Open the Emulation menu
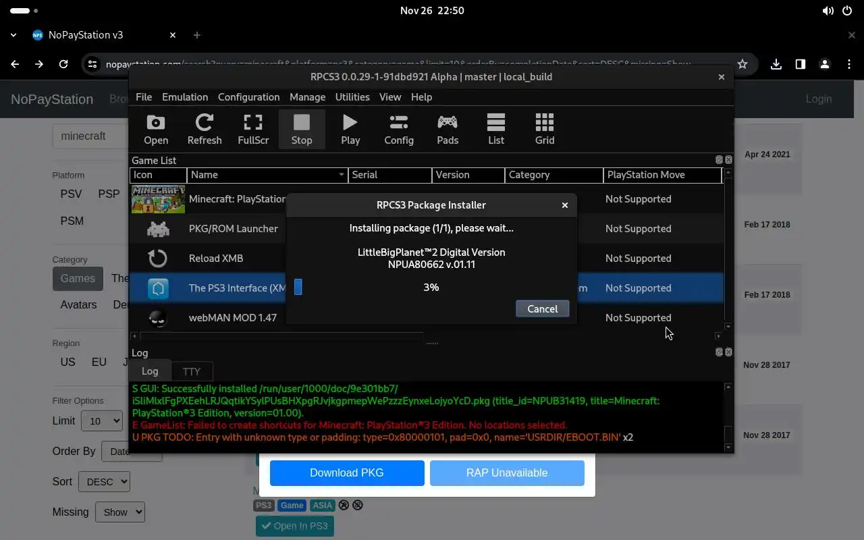The height and width of the screenshot is (540, 864). [x=185, y=97]
